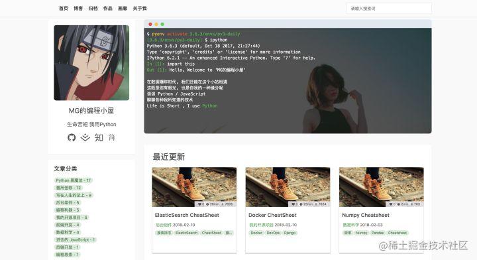
Task: Focus the search input in the header
Action: (x=389, y=9)
